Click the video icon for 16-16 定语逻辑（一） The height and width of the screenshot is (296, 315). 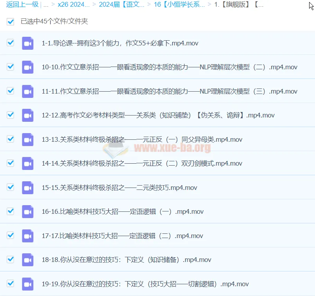[x=28, y=211]
